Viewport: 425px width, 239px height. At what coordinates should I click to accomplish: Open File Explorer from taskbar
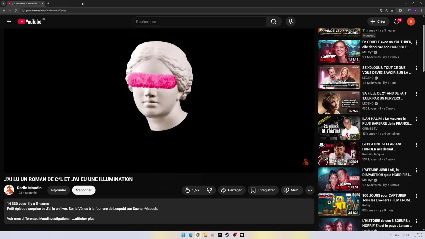coord(205,235)
